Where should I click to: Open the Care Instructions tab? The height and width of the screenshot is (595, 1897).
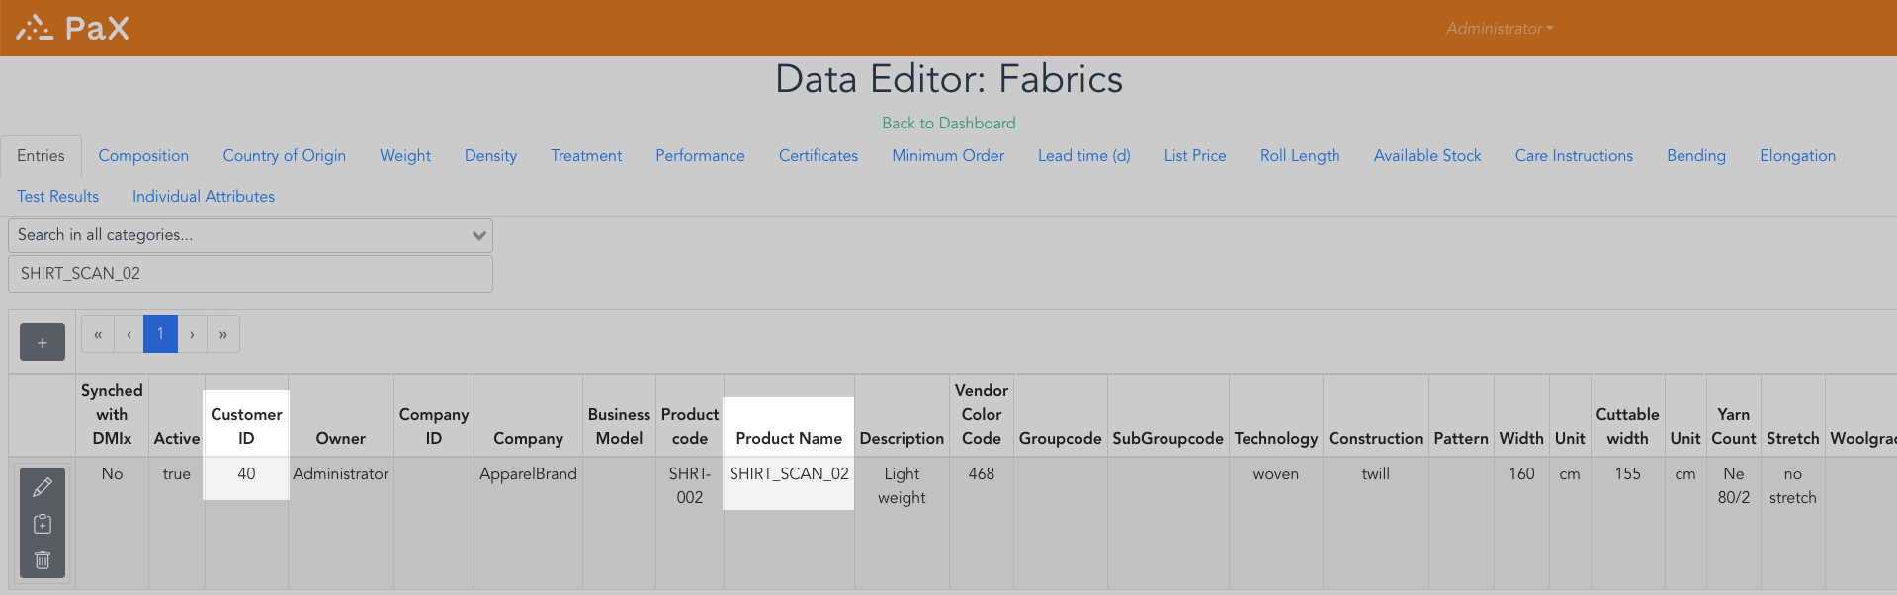click(x=1574, y=156)
